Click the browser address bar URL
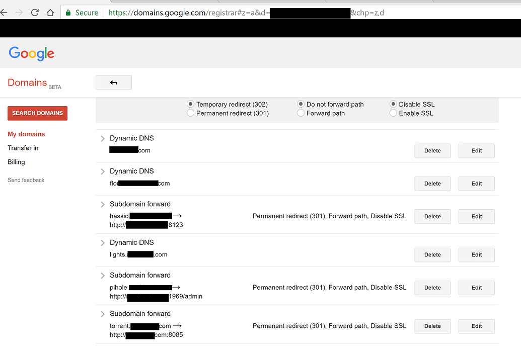Image resolution: width=521 pixels, height=352 pixels. 246,13
